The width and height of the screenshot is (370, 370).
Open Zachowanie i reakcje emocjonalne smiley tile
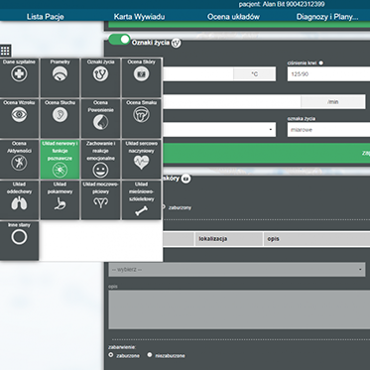tap(100, 159)
